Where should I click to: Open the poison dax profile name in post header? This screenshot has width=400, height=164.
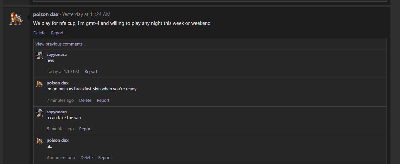coord(46,14)
